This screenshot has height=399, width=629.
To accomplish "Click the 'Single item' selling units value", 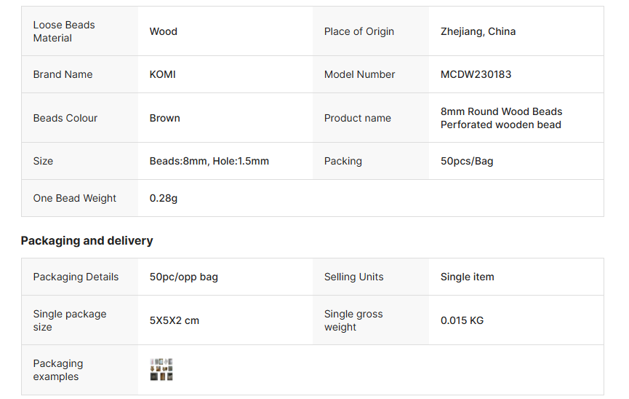I will [467, 277].
